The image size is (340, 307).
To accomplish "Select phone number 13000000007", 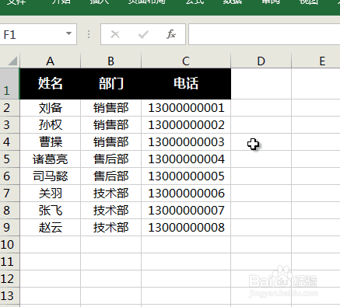I will [x=186, y=211].
